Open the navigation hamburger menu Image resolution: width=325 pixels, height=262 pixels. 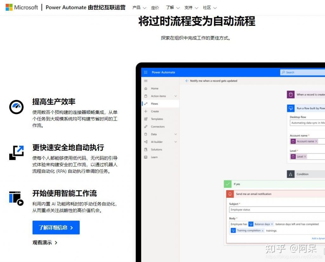pos(145,81)
